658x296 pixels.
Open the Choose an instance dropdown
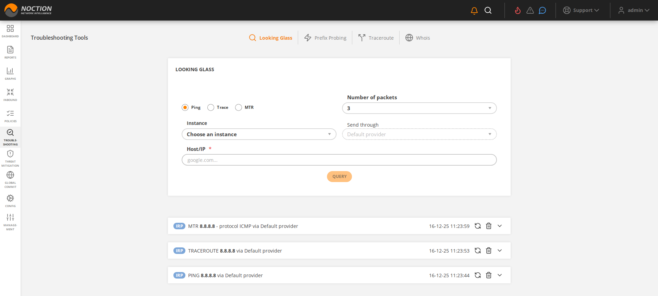pos(259,134)
